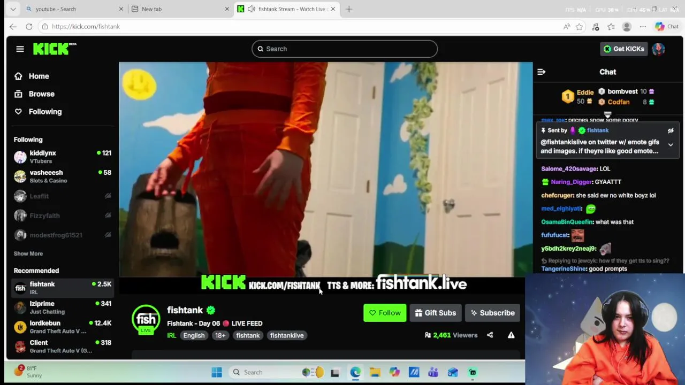Open fishtank channel avatar
This screenshot has width=685, height=385.
coord(146,320)
